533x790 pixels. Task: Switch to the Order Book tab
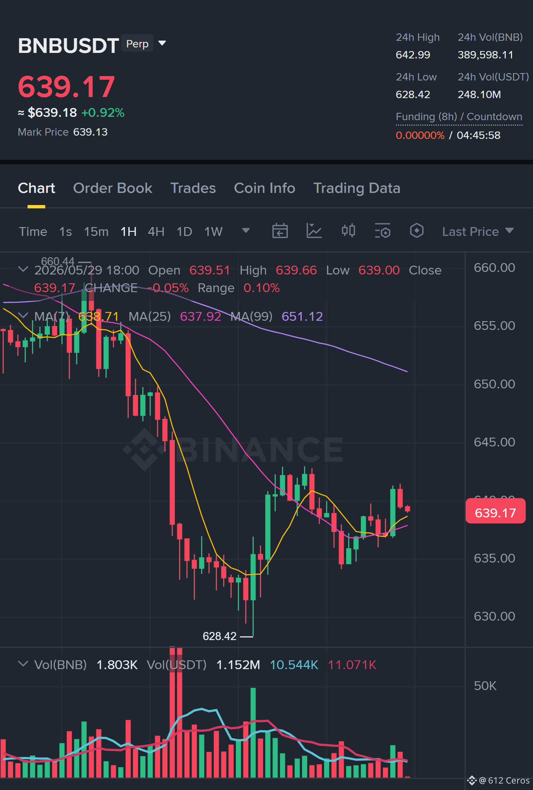point(112,188)
